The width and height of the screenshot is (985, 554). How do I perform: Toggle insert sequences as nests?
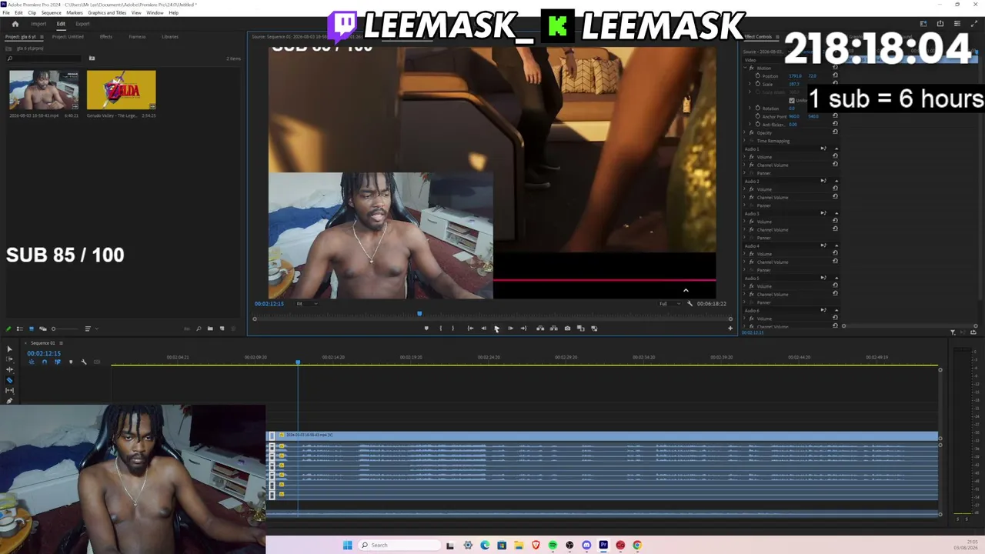point(32,362)
